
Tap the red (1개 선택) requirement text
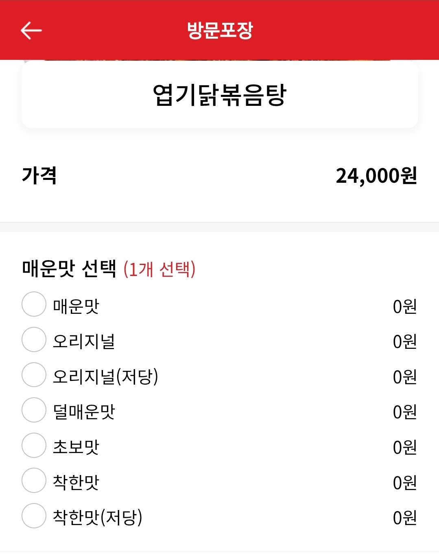coord(159,269)
